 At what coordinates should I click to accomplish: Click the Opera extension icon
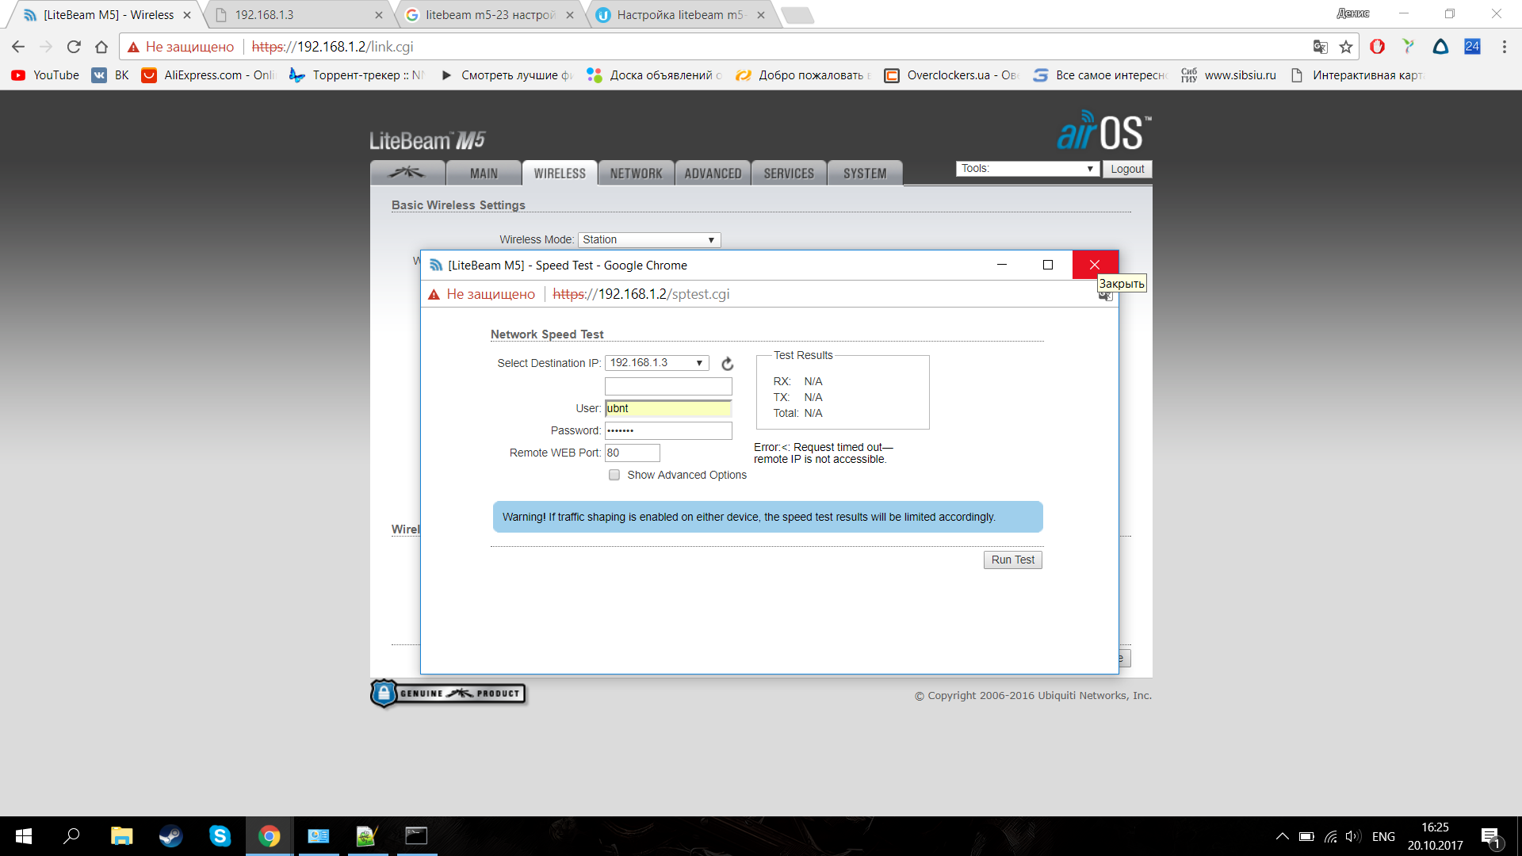click(1378, 47)
